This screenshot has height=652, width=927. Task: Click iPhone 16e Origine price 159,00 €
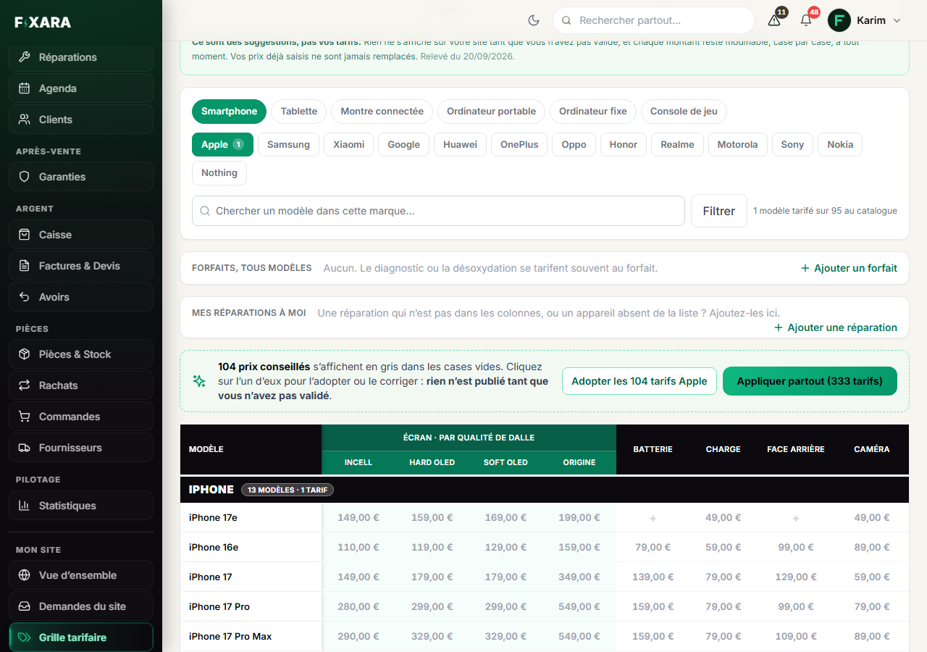pyautogui.click(x=579, y=548)
